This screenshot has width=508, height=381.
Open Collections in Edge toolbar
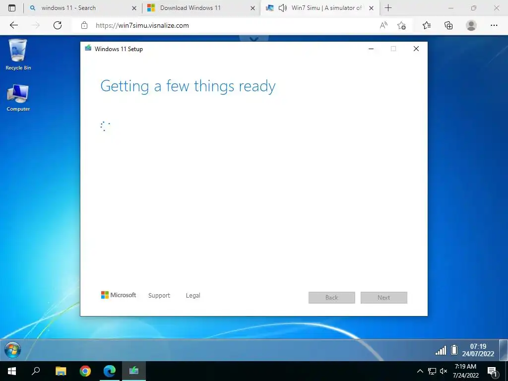pos(448,25)
